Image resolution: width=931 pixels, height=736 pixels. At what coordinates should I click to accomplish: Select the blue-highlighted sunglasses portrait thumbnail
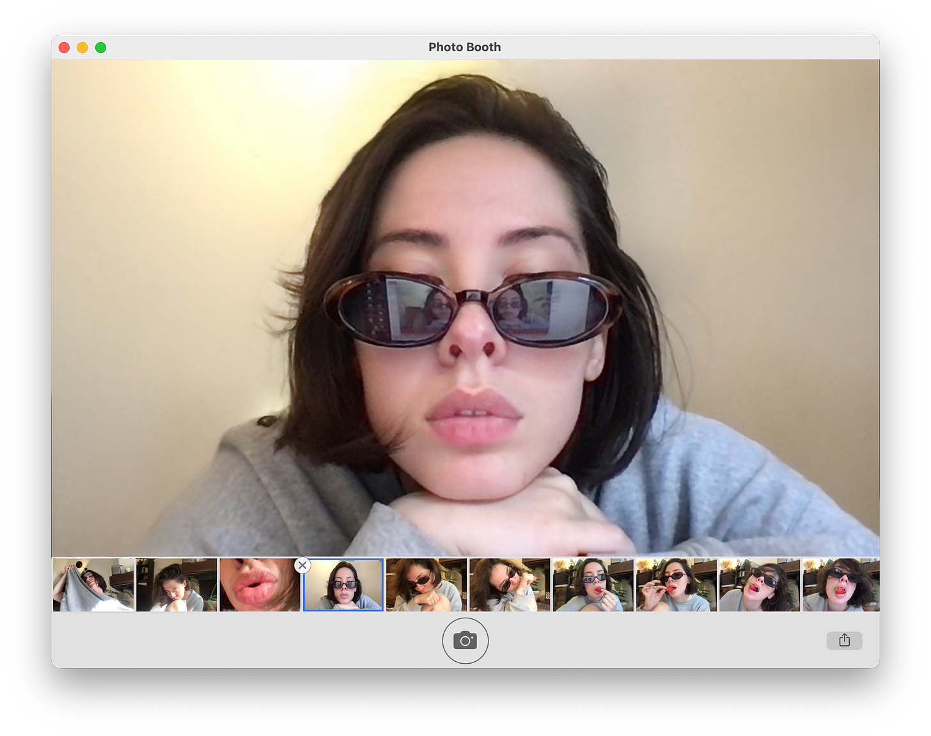point(343,584)
